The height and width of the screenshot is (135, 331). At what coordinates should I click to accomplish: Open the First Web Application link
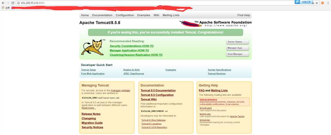pos(93,74)
